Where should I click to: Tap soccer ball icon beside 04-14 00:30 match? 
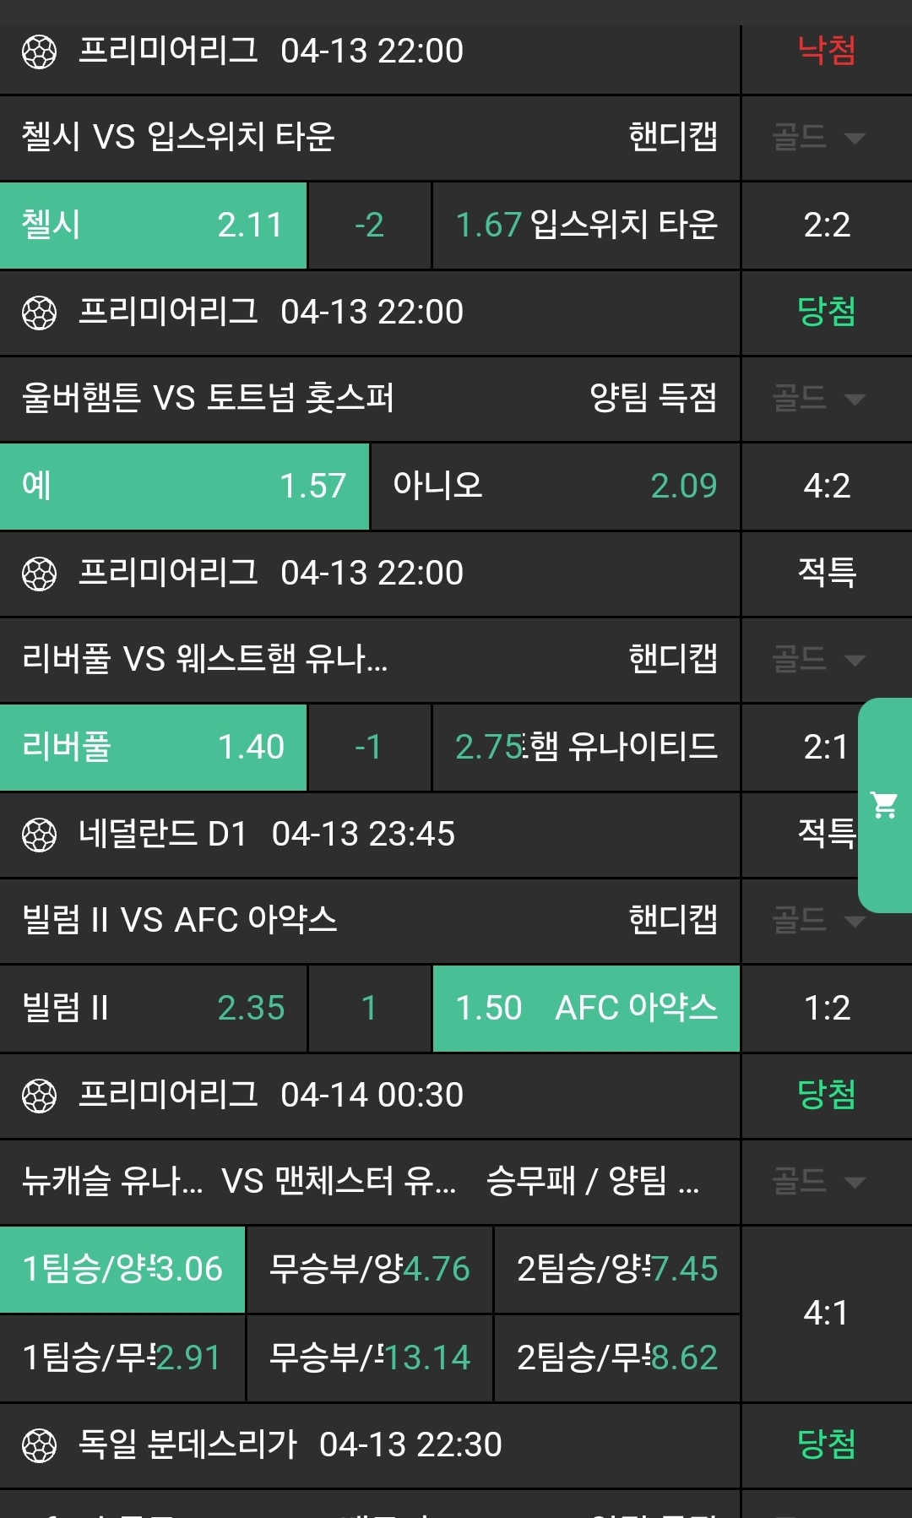point(39,1096)
